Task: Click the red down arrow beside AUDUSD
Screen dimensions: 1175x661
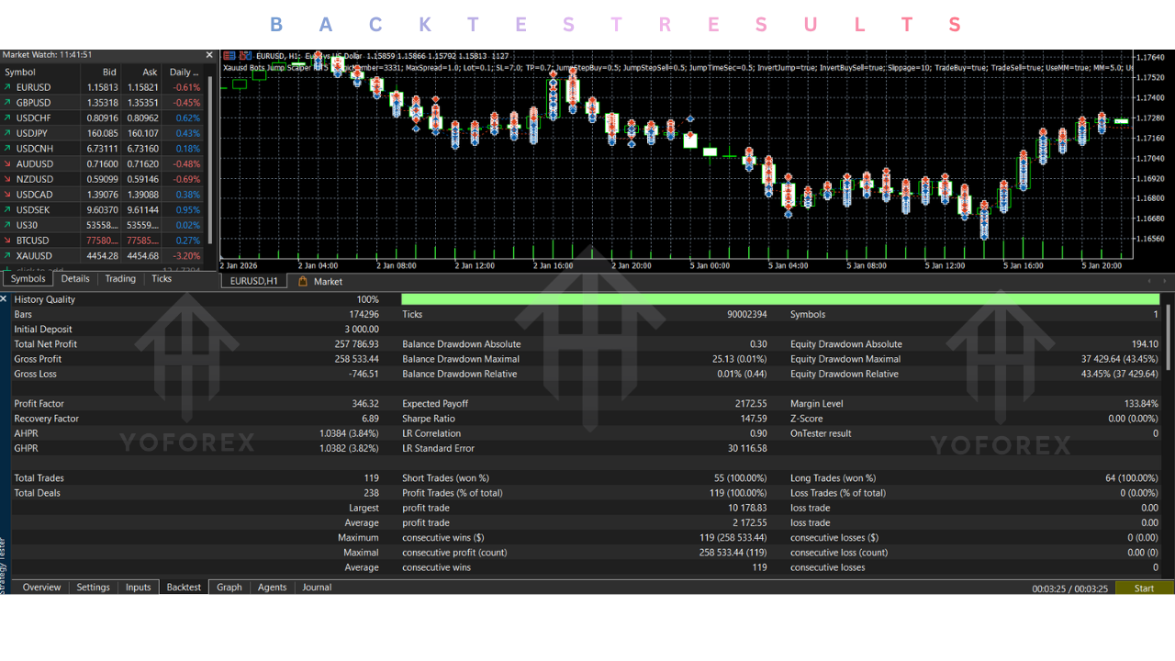Action: click(8, 163)
